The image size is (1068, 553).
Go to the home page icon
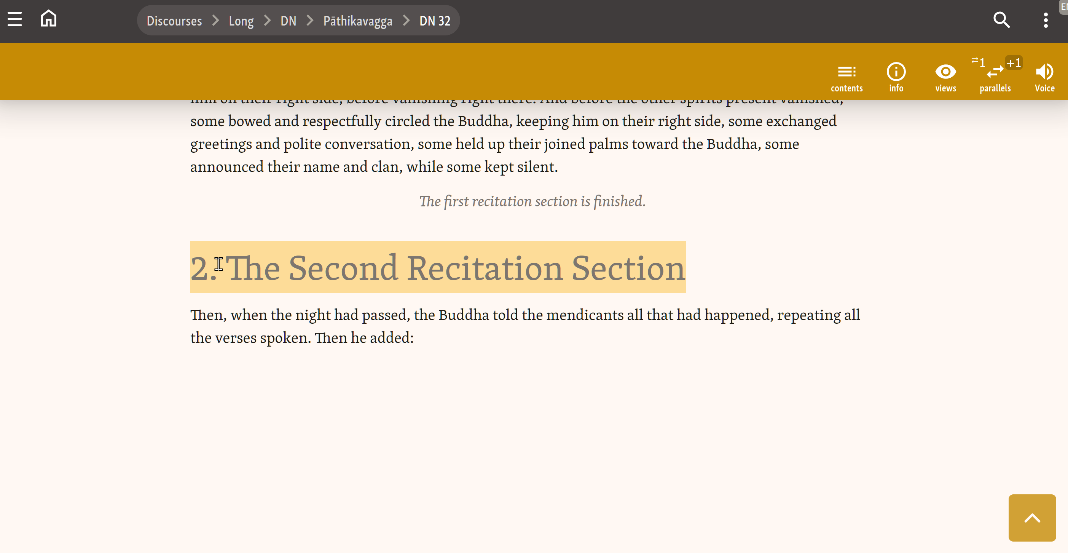(48, 19)
